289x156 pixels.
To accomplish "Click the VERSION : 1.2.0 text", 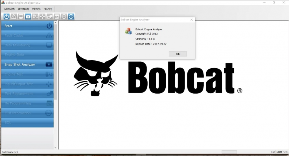I will pos(145,39).
